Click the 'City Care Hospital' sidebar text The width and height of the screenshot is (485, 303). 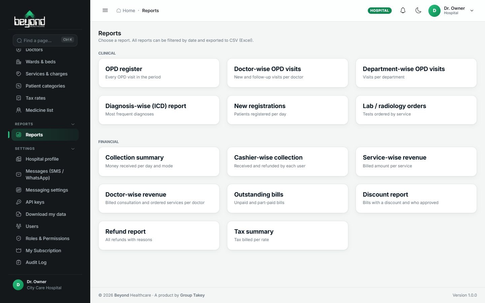pyautogui.click(x=44, y=288)
